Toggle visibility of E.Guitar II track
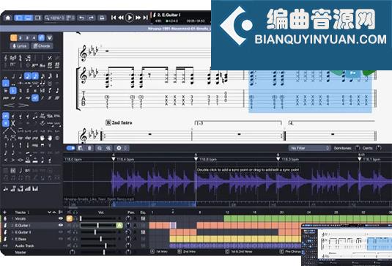The width and height of the screenshot is (392, 266). click(x=61, y=232)
